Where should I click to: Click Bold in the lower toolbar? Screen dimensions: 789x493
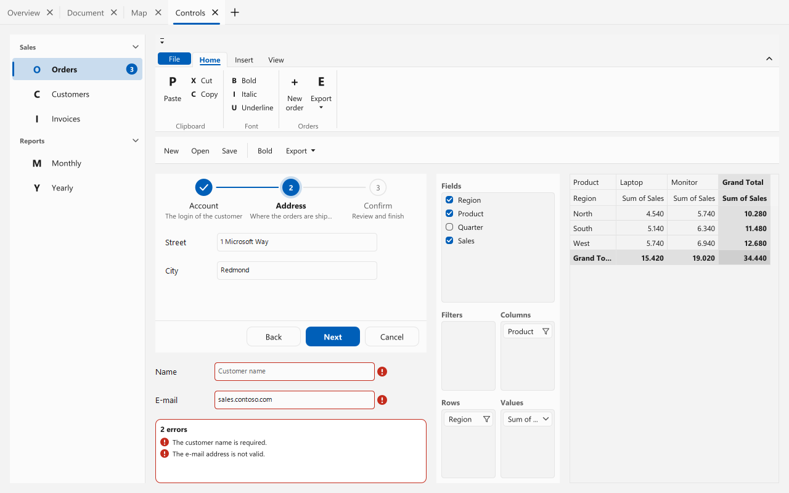pyautogui.click(x=265, y=151)
